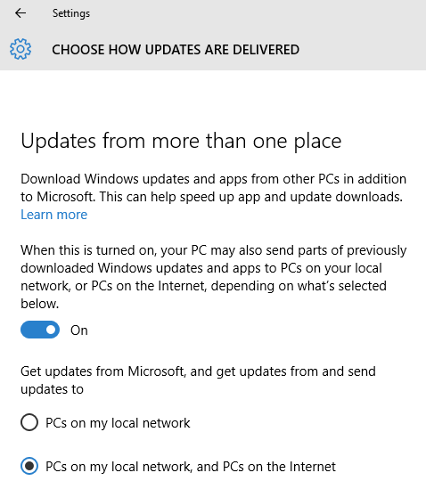Viewport: 426px width, 481px height.
Task: Click the Updates from more than one place heading
Action: (x=181, y=141)
